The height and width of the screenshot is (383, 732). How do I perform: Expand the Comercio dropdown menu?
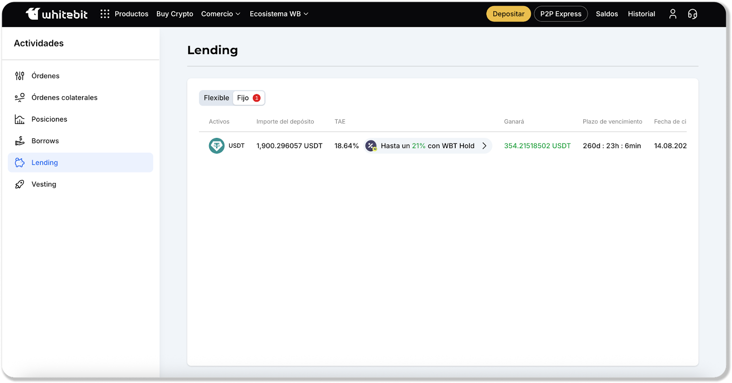click(221, 14)
